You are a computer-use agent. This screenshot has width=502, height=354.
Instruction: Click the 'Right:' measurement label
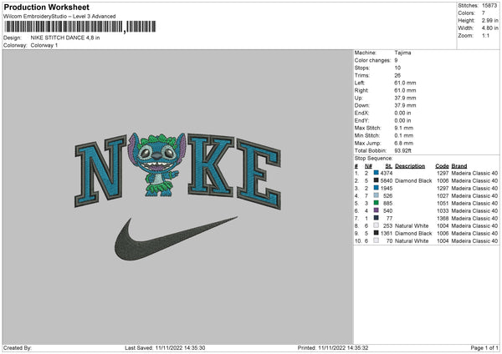click(361, 90)
